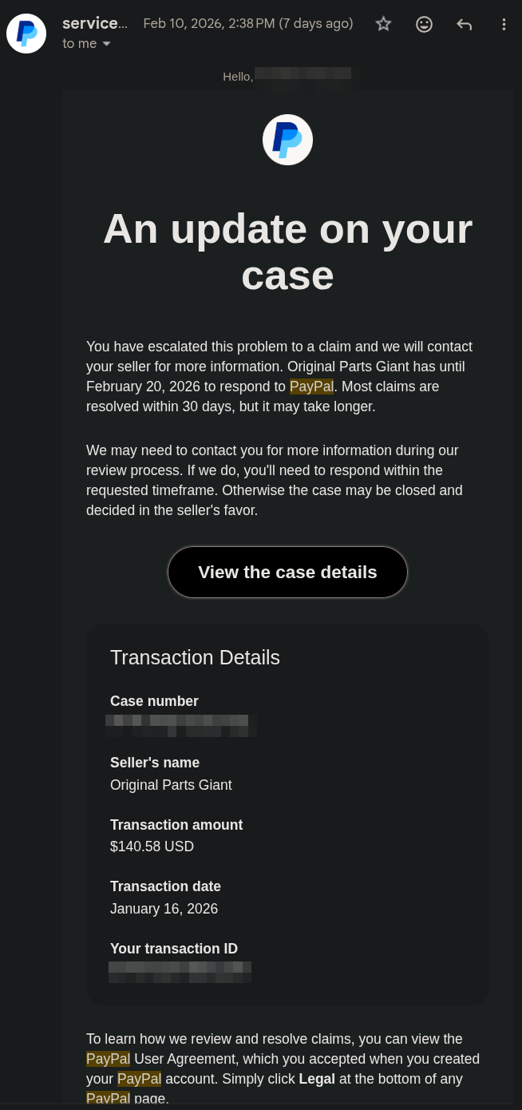Image resolution: width=522 pixels, height=1110 pixels.
Task: Add an emoji reaction to the email
Action: click(425, 24)
